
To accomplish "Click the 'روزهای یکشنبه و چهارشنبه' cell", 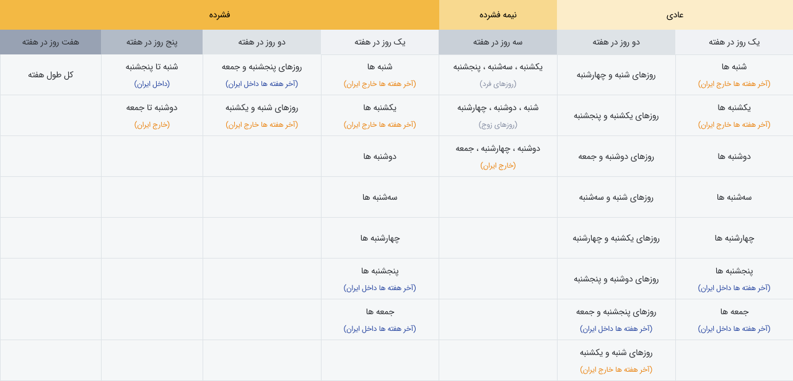I will point(616,238).
